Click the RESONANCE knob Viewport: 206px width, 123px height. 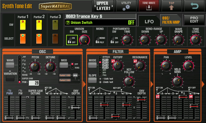click(140, 66)
